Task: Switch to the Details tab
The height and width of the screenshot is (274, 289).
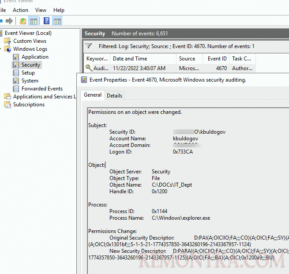Action: (x=114, y=96)
